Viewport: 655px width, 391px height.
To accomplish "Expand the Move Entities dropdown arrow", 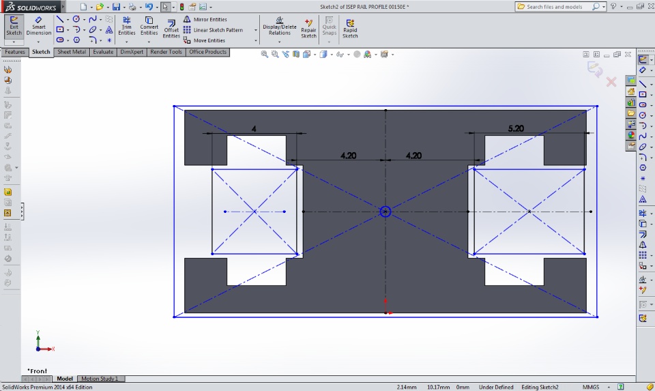I will pos(256,40).
